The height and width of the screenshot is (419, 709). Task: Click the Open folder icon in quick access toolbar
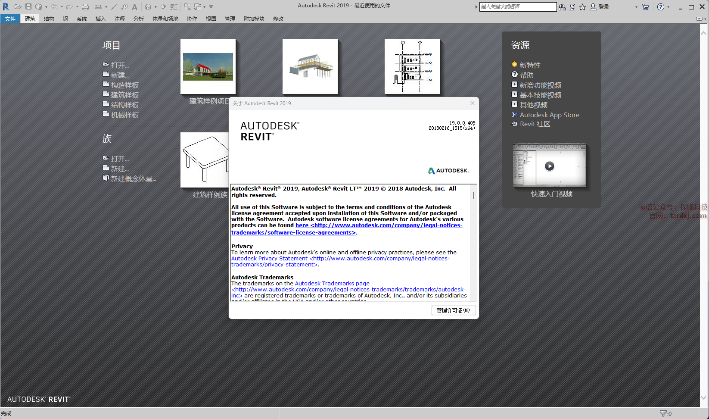tap(18, 7)
